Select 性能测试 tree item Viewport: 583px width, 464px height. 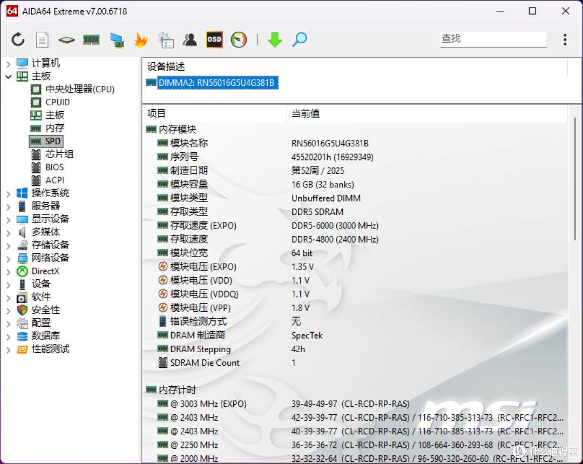pos(43,349)
